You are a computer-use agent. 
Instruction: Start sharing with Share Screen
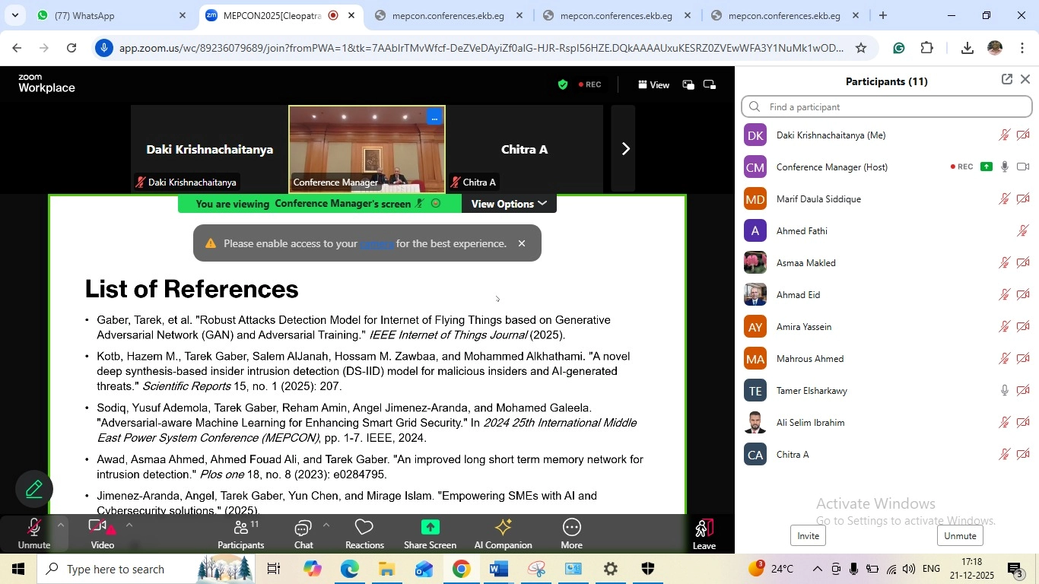(430, 534)
